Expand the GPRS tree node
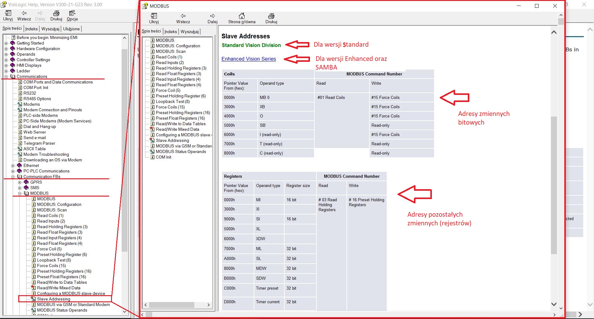This screenshot has height=319, width=594. coord(19,182)
